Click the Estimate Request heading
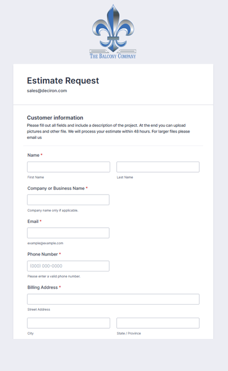 click(63, 81)
